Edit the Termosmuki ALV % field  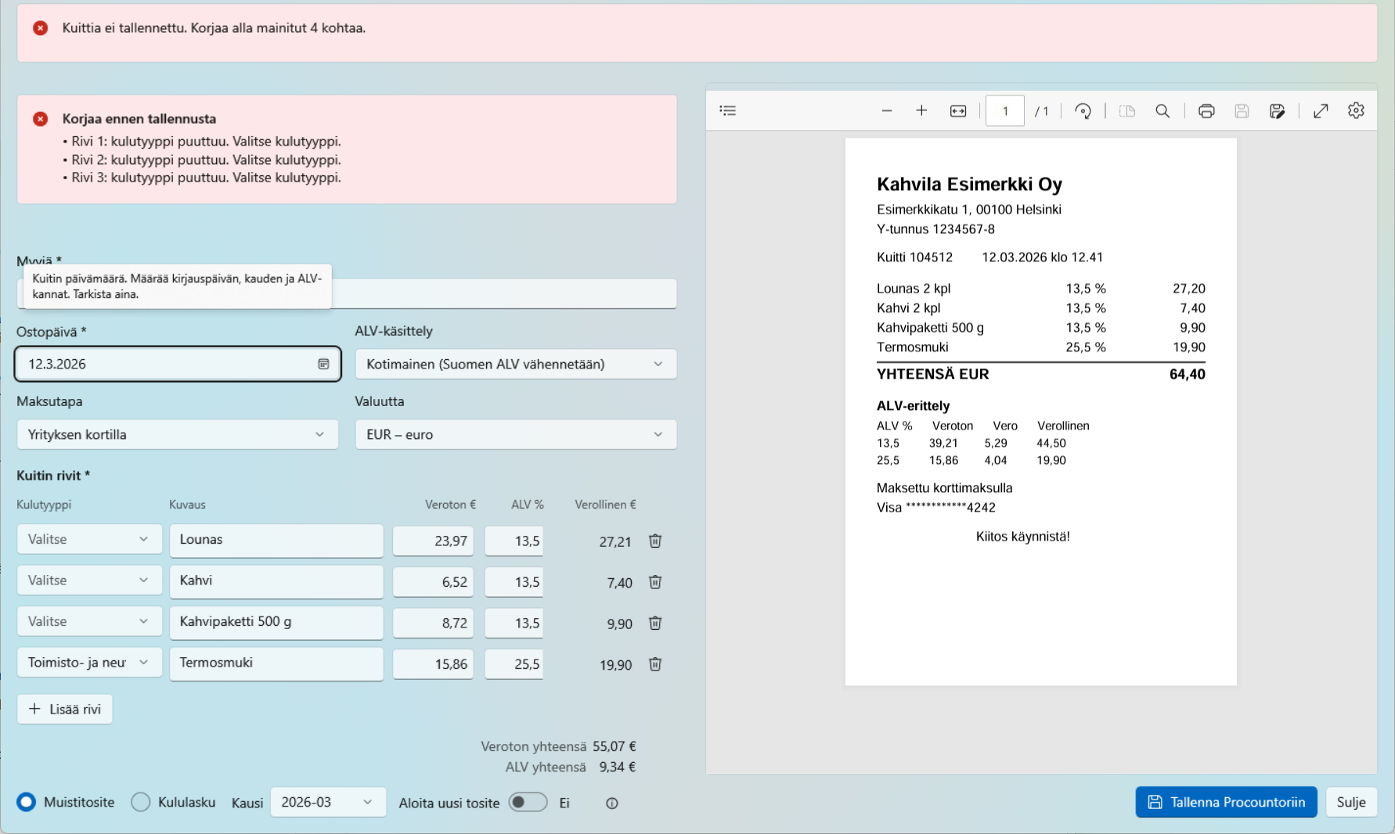pyautogui.click(x=514, y=664)
